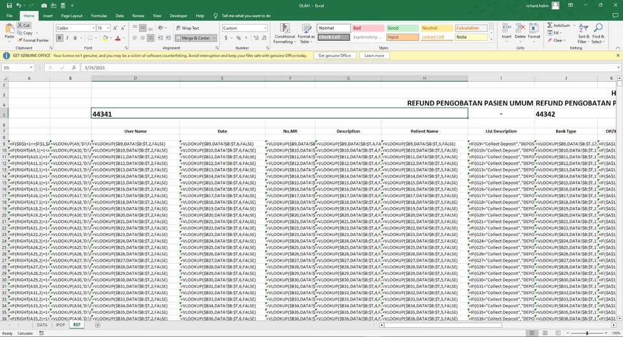The image size is (623, 337).
Task: Cut the selected cell contents
Action: tap(23, 25)
